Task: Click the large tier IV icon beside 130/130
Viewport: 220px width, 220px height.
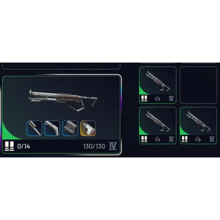Action: tap(113, 146)
